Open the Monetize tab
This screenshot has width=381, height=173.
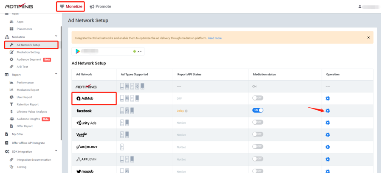71,6
